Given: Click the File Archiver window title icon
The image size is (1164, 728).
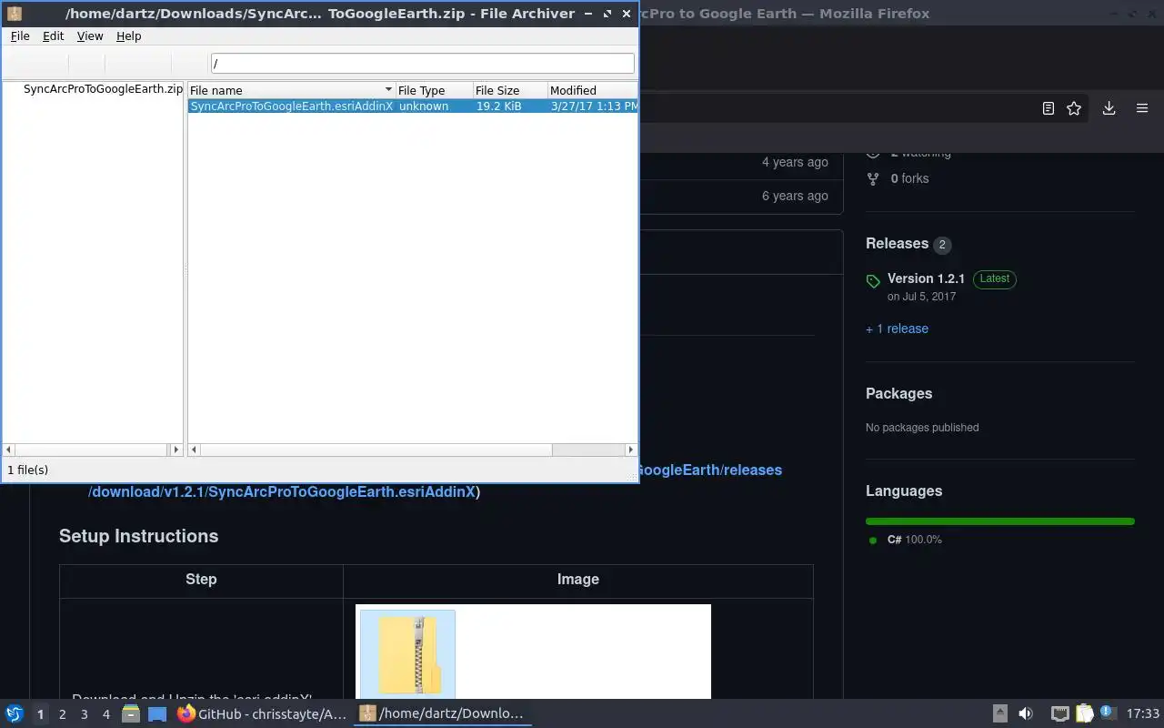Looking at the screenshot, I should pos(13,14).
